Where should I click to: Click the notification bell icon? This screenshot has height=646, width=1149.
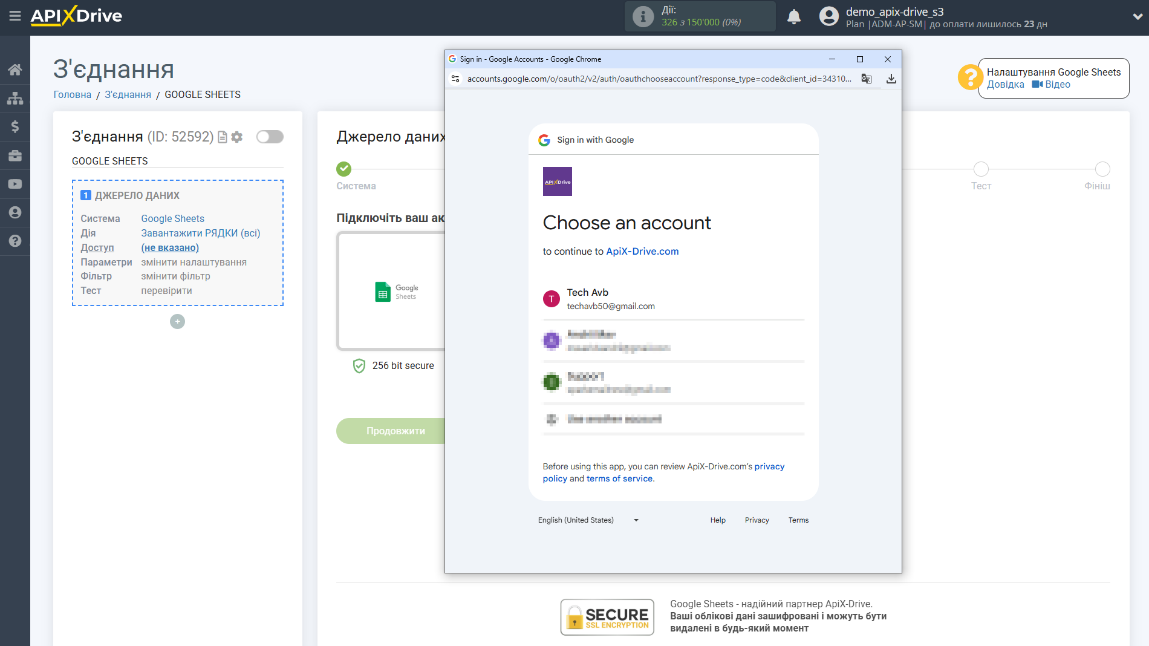pyautogui.click(x=794, y=16)
